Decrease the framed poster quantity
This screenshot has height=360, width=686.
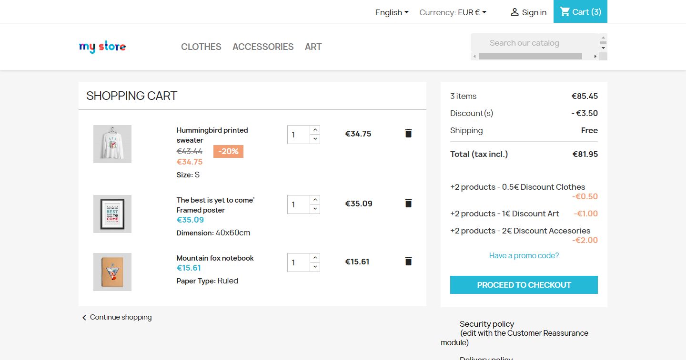(x=315, y=209)
